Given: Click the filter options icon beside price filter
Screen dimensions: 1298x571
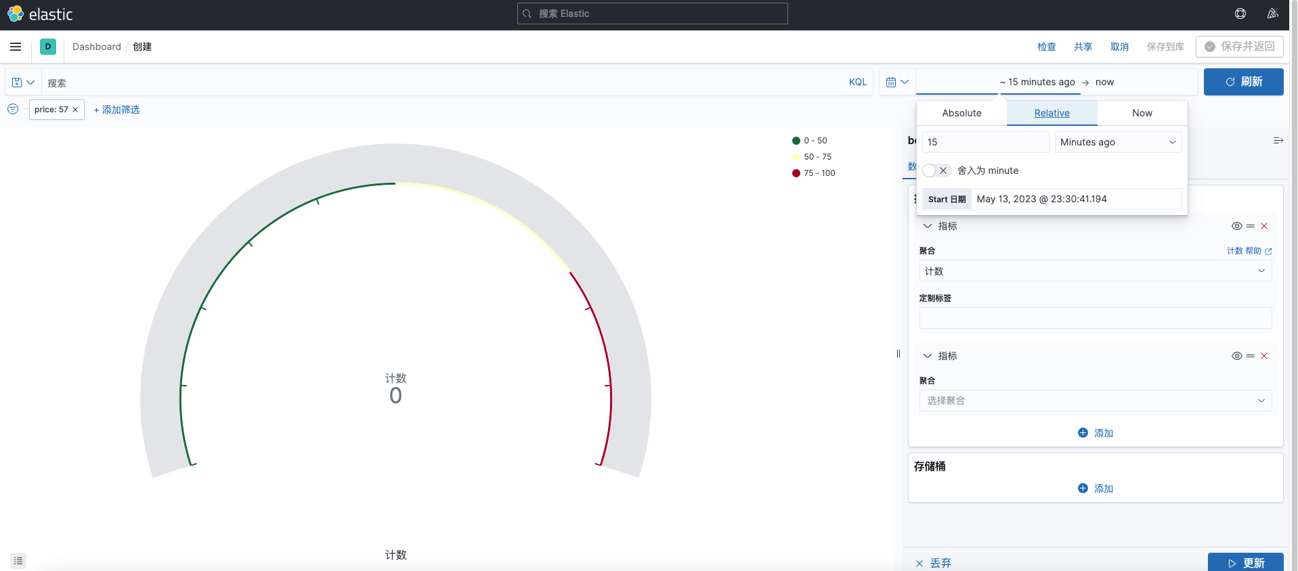Looking at the screenshot, I should [x=13, y=109].
